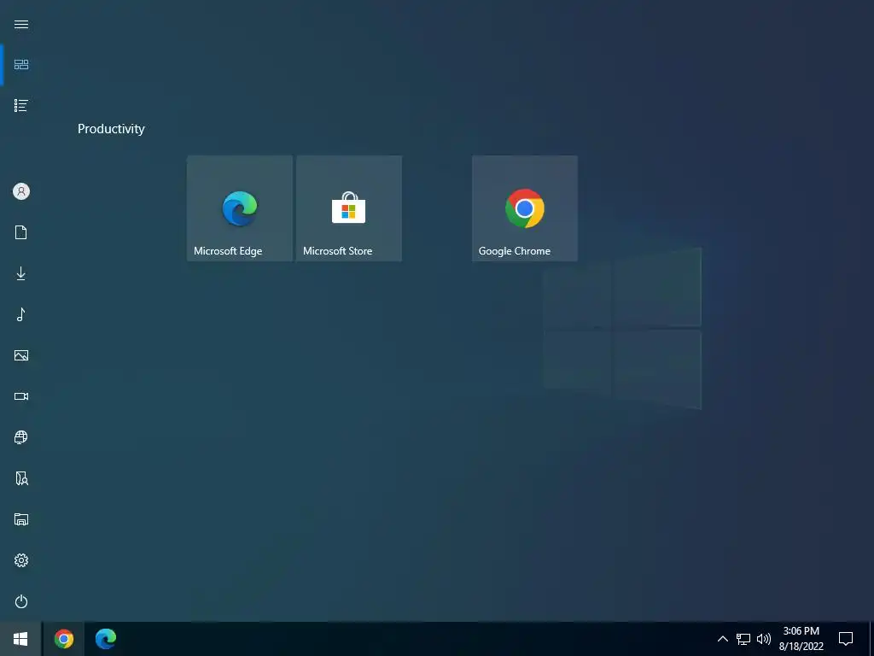The image size is (874, 656).
Task: Open Edge from the taskbar
Action: pyautogui.click(x=105, y=639)
